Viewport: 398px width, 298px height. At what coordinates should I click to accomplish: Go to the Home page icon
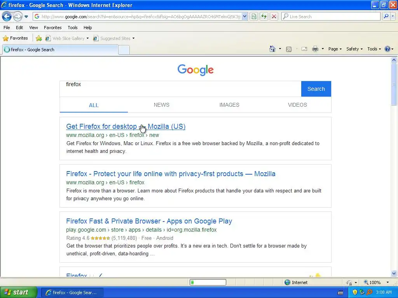pos(272,49)
